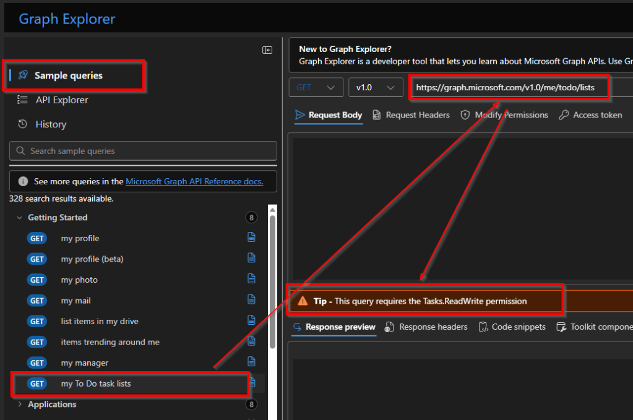This screenshot has width=633, height=420.
Task: Click the Search sample queries field
Action: click(143, 151)
